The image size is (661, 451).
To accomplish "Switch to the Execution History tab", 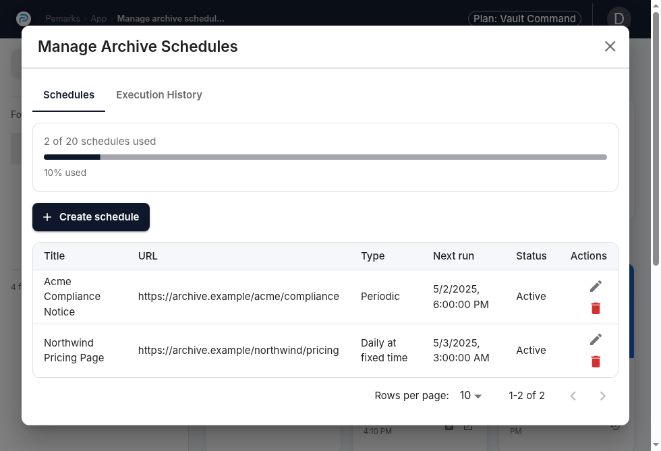I will [x=159, y=95].
